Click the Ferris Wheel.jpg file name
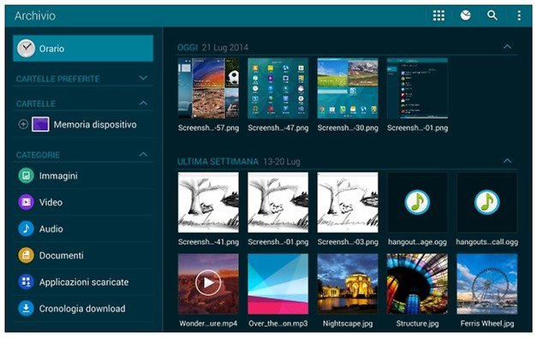Screen dimensions: 538x338 487,323
